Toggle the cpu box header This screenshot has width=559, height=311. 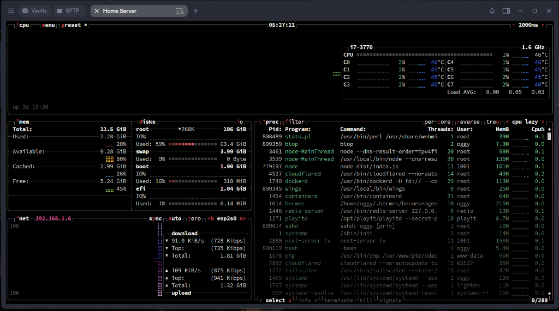23,25
